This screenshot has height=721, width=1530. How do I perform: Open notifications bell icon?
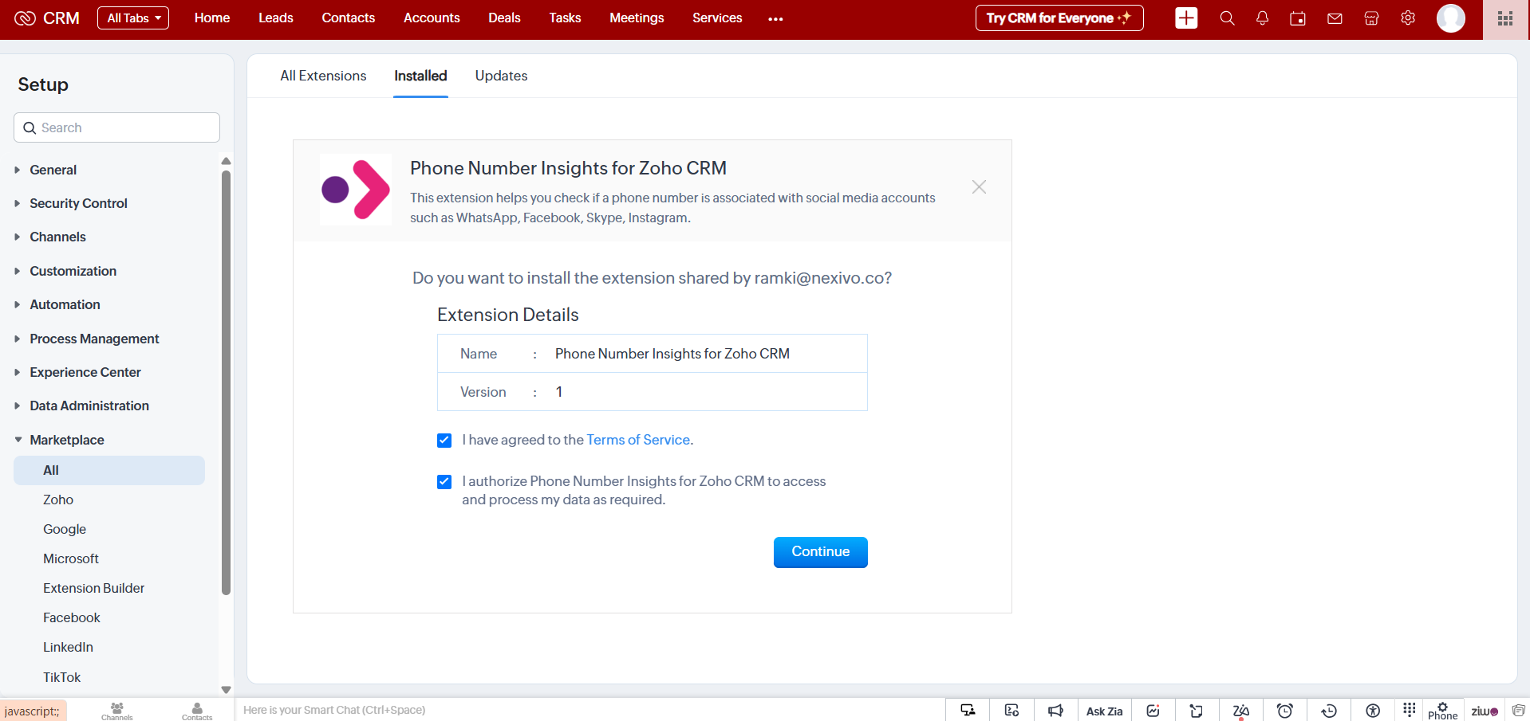coord(1262,18)
